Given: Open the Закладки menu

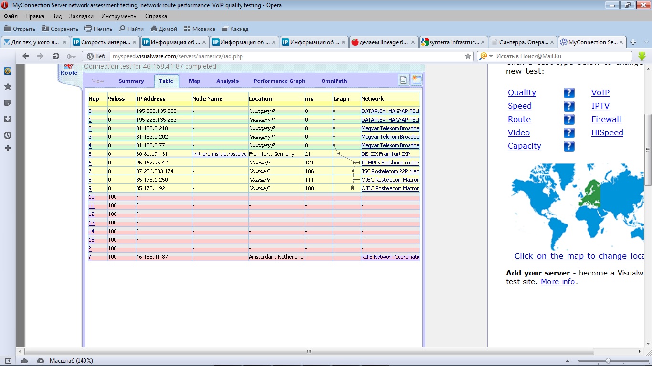Looking at the screenshot, I should click(x=81, y=16).
